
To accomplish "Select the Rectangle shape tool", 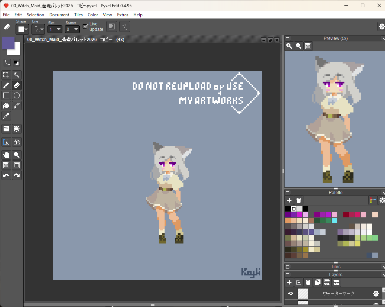I will [6, 95].
